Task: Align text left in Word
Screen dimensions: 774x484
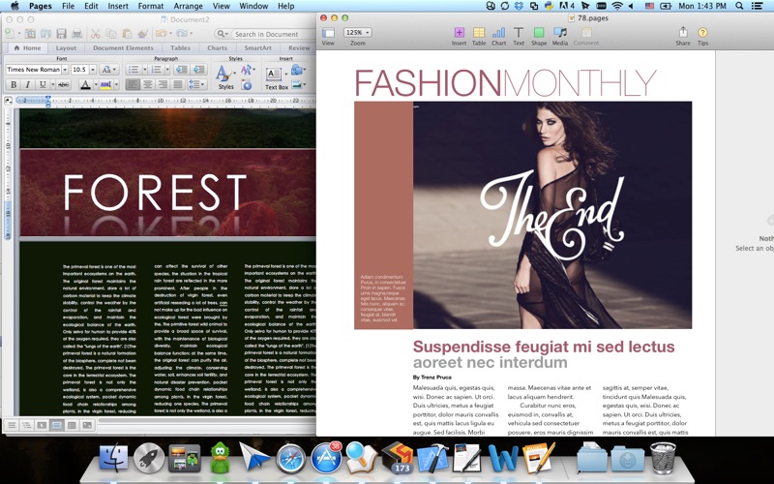Action: click(x=133, y=85)
